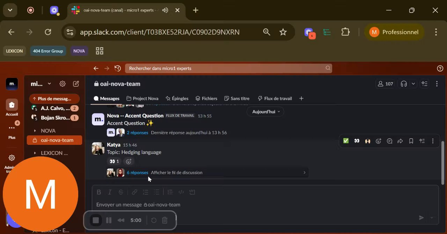Insert a link in composer

(134, 192)
